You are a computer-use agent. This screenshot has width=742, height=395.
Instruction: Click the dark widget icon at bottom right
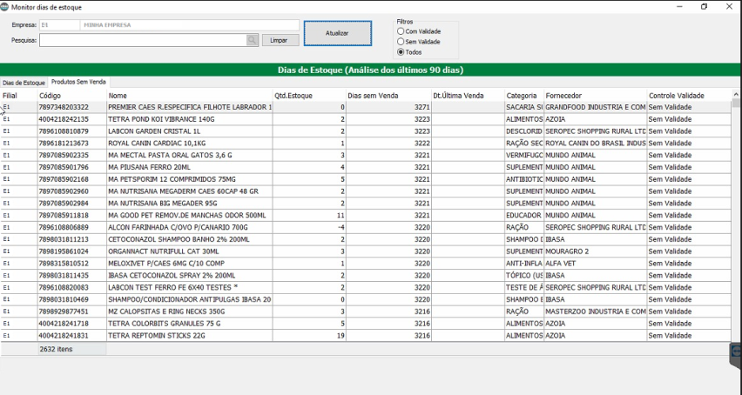pos(736,355)
